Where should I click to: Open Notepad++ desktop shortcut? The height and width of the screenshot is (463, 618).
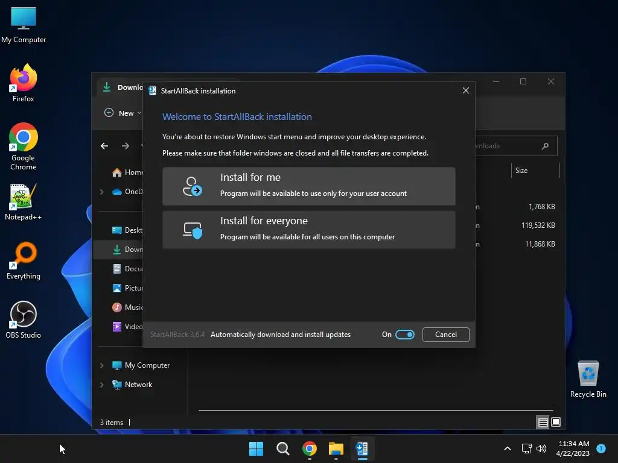pos(24,202)
